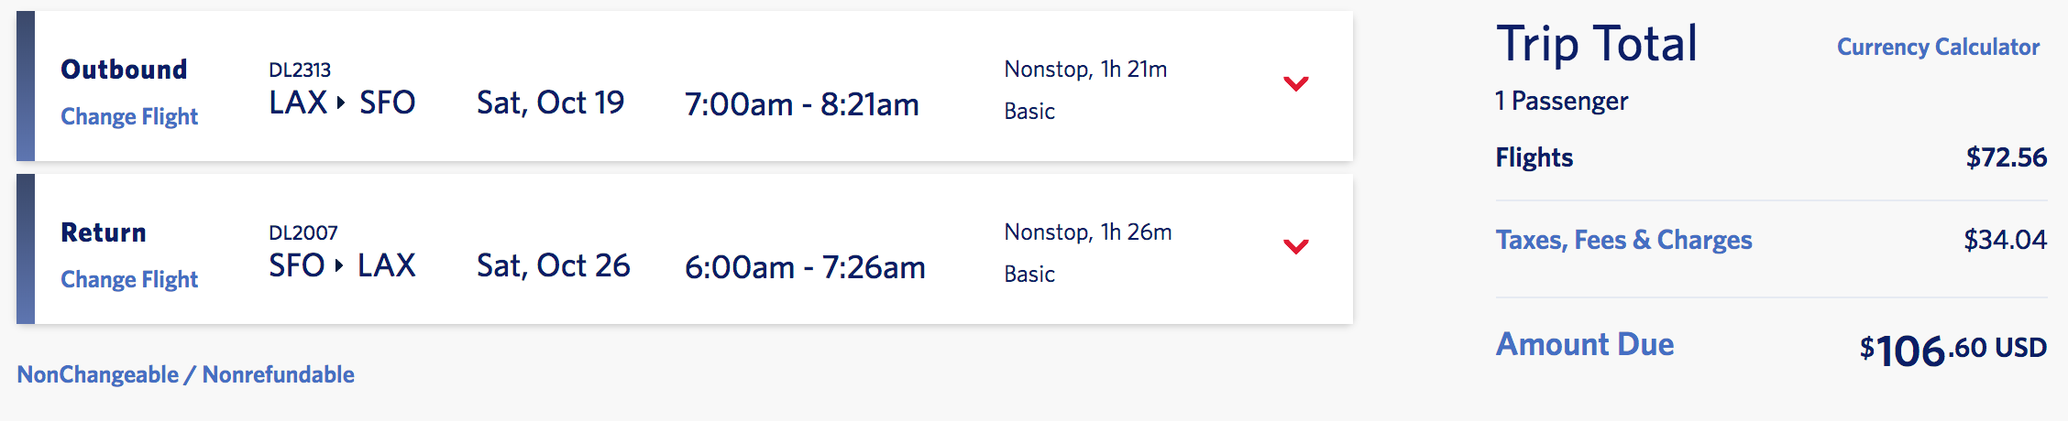Image resolution: width=2068 pixels, height=421 pixels.
Task: Click the Trip Total heading
Action: coord(1597,44)
